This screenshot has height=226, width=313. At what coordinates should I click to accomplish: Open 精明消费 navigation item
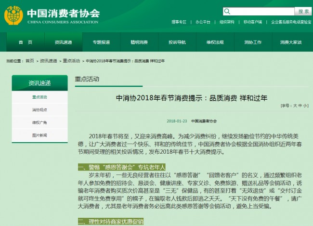point(139,42)
